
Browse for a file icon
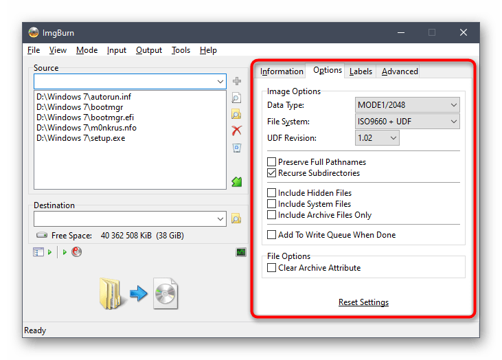pos(236,98)
